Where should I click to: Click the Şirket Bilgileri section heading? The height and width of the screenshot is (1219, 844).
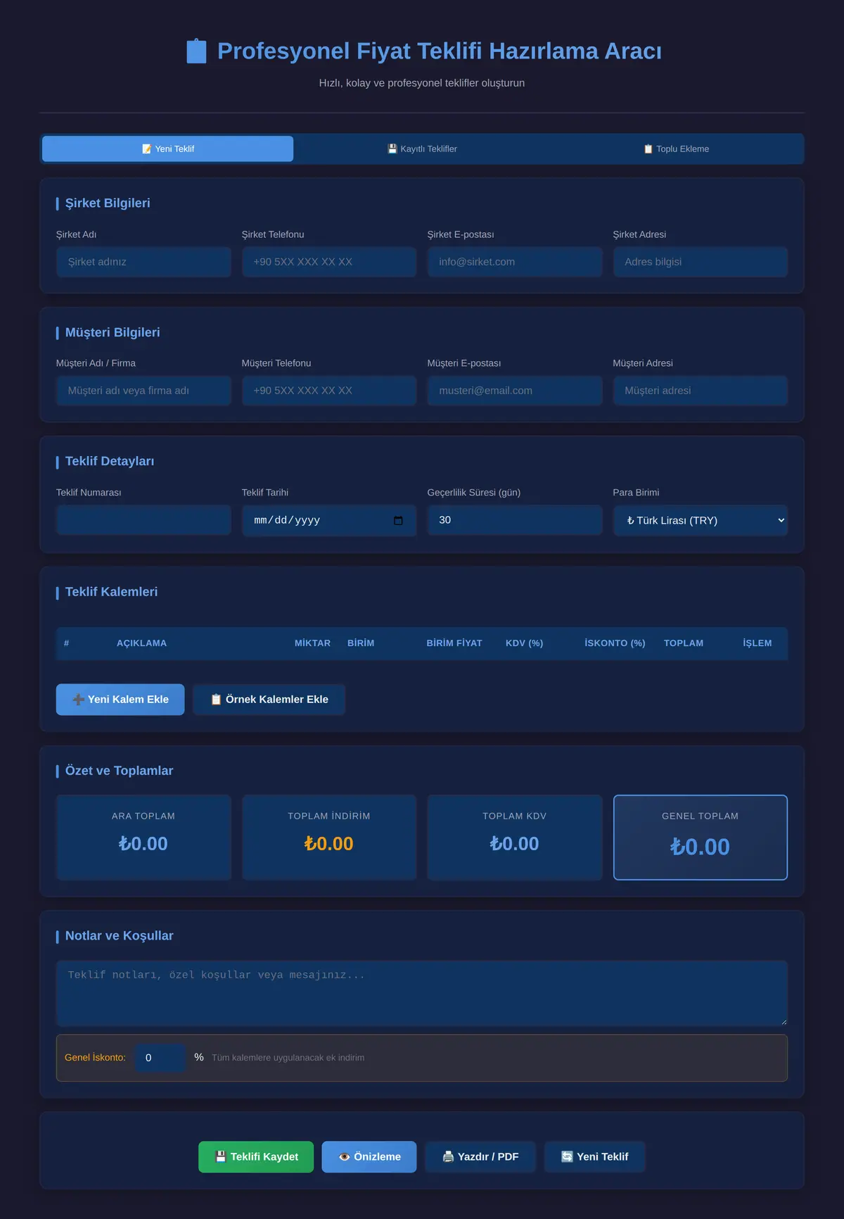click(x=108, y=203)
